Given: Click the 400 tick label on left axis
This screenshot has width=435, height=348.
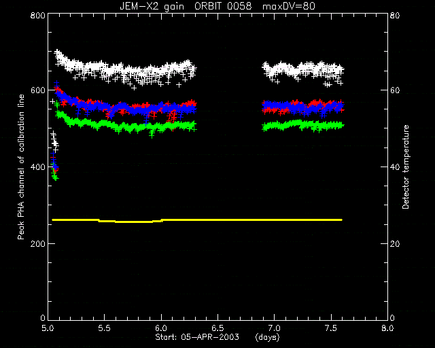Looking at the screenshot, I should click(37, 167).
